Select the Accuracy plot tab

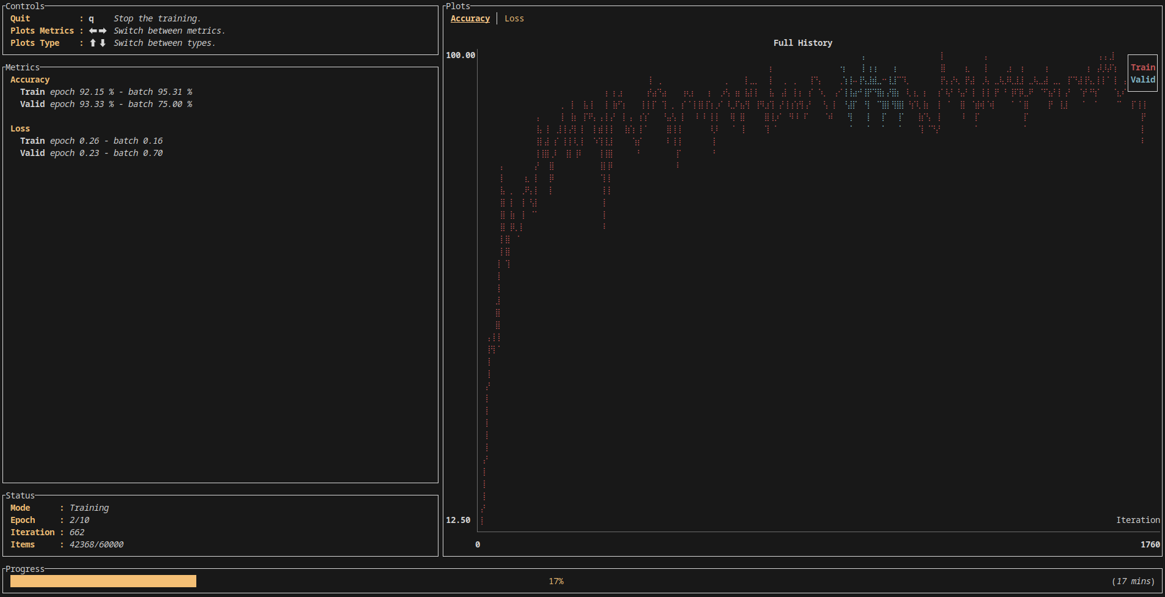tap(470, 18)
